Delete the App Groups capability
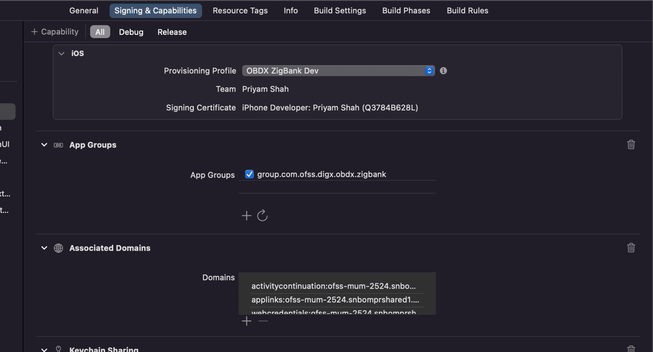Image resolution: width=653 pixels, height=352 pixels. coord(631,144)
